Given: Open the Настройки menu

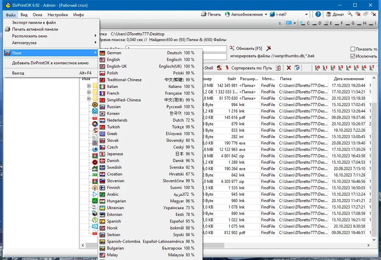Looking at the screenshot, I should tap(58, 15).
